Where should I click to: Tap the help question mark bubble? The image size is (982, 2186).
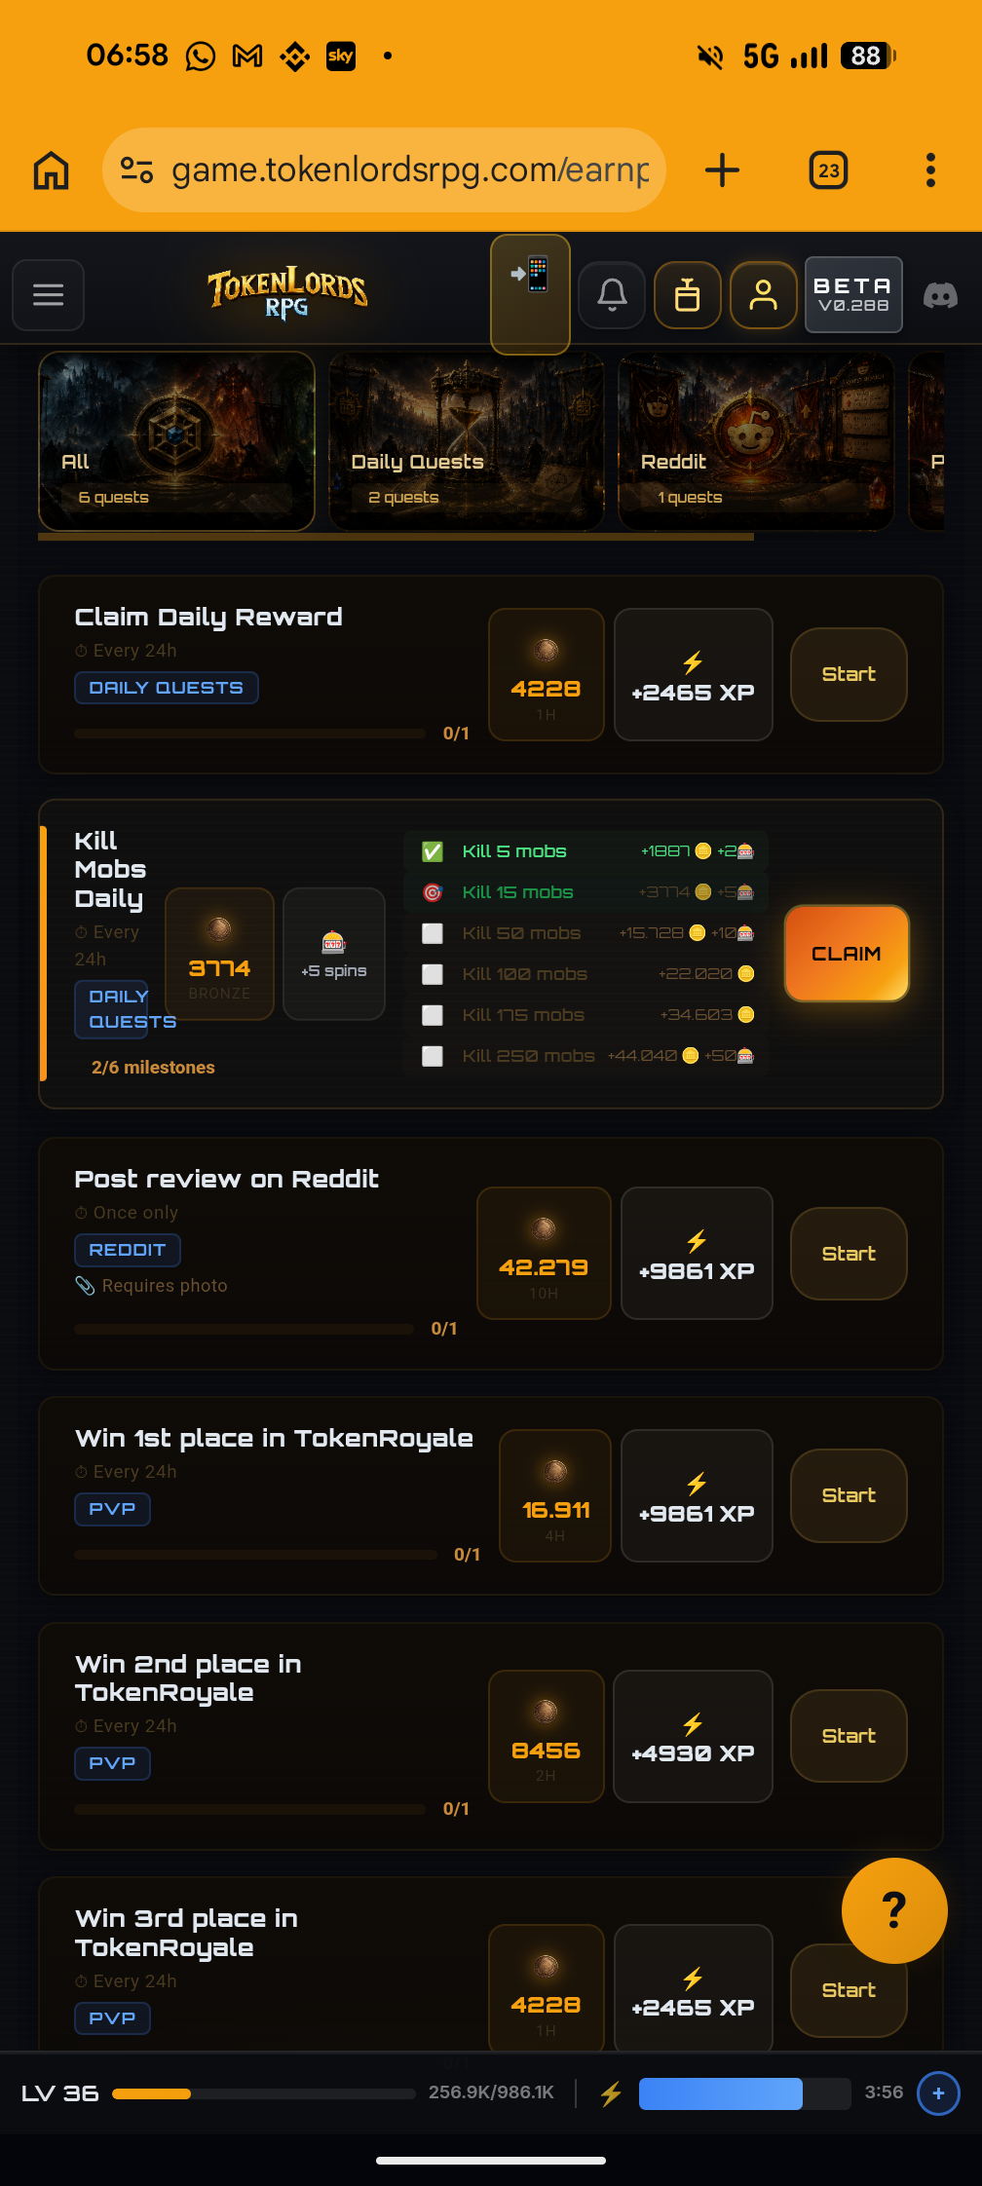(x=894, y=1910)
